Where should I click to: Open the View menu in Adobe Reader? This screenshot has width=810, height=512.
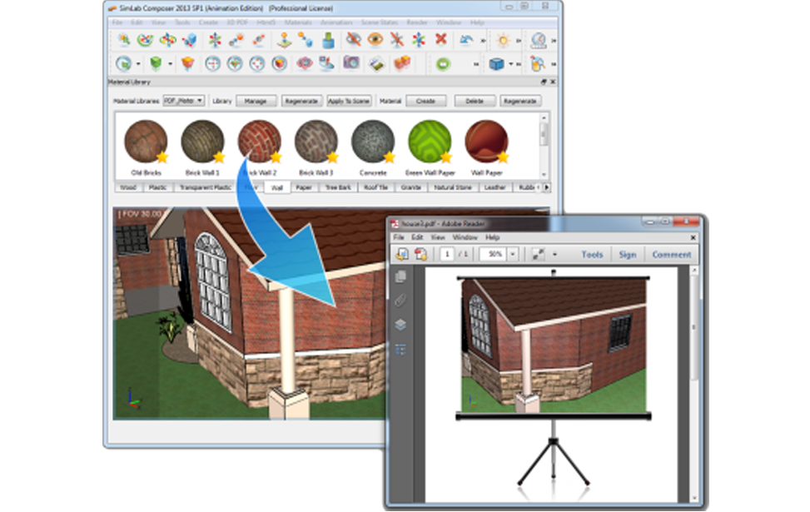436,238
